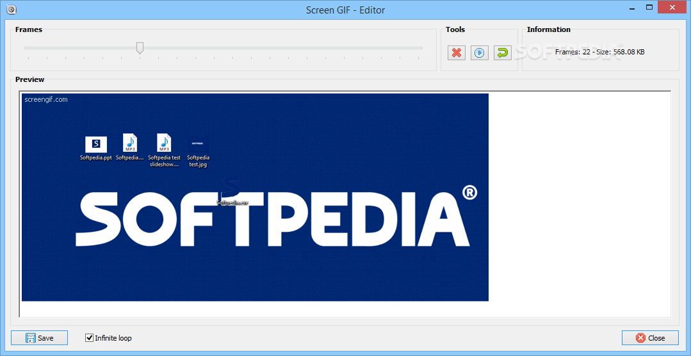Click the Softpedia.ppt icon in the preview

tap(96, 148)
